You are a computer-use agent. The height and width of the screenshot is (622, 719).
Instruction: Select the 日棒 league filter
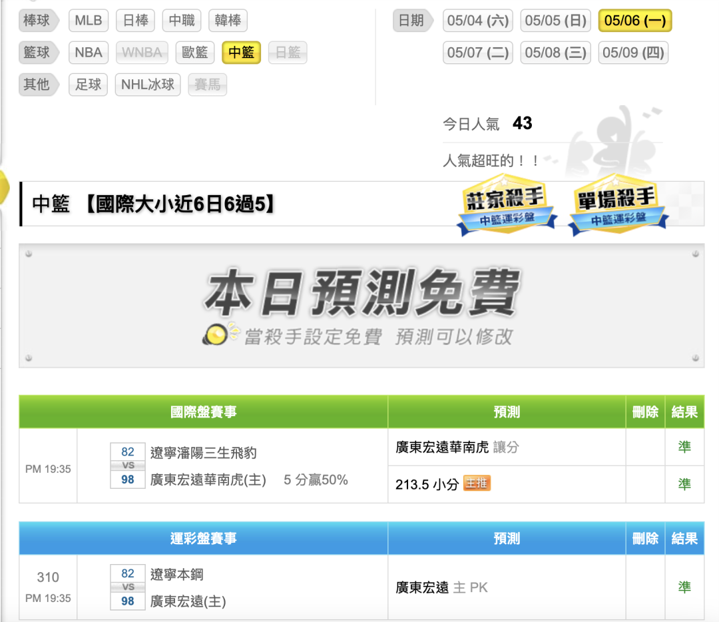[x=136, y=21]
